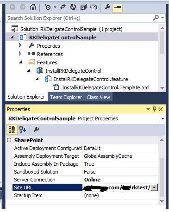Screen dimensions: 169x212
Task: Switch to the Team Explorer tab
Action: click(x=66, y=97)
